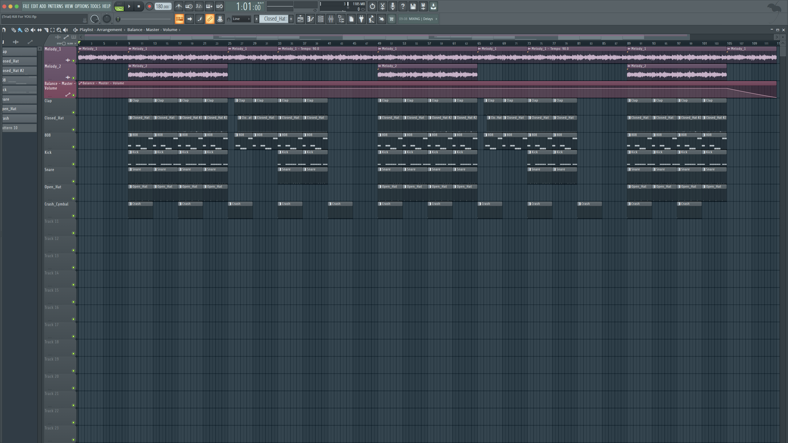Add new pattern with plus button
Screen dimensions: 788x443
click(291, 19)
